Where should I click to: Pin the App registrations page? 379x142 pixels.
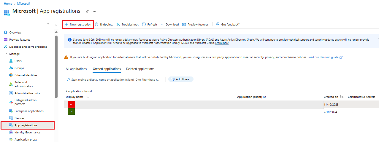coord(87,11)
